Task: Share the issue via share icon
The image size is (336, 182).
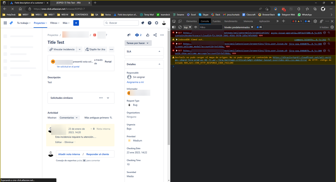Action: pos(155,35)
